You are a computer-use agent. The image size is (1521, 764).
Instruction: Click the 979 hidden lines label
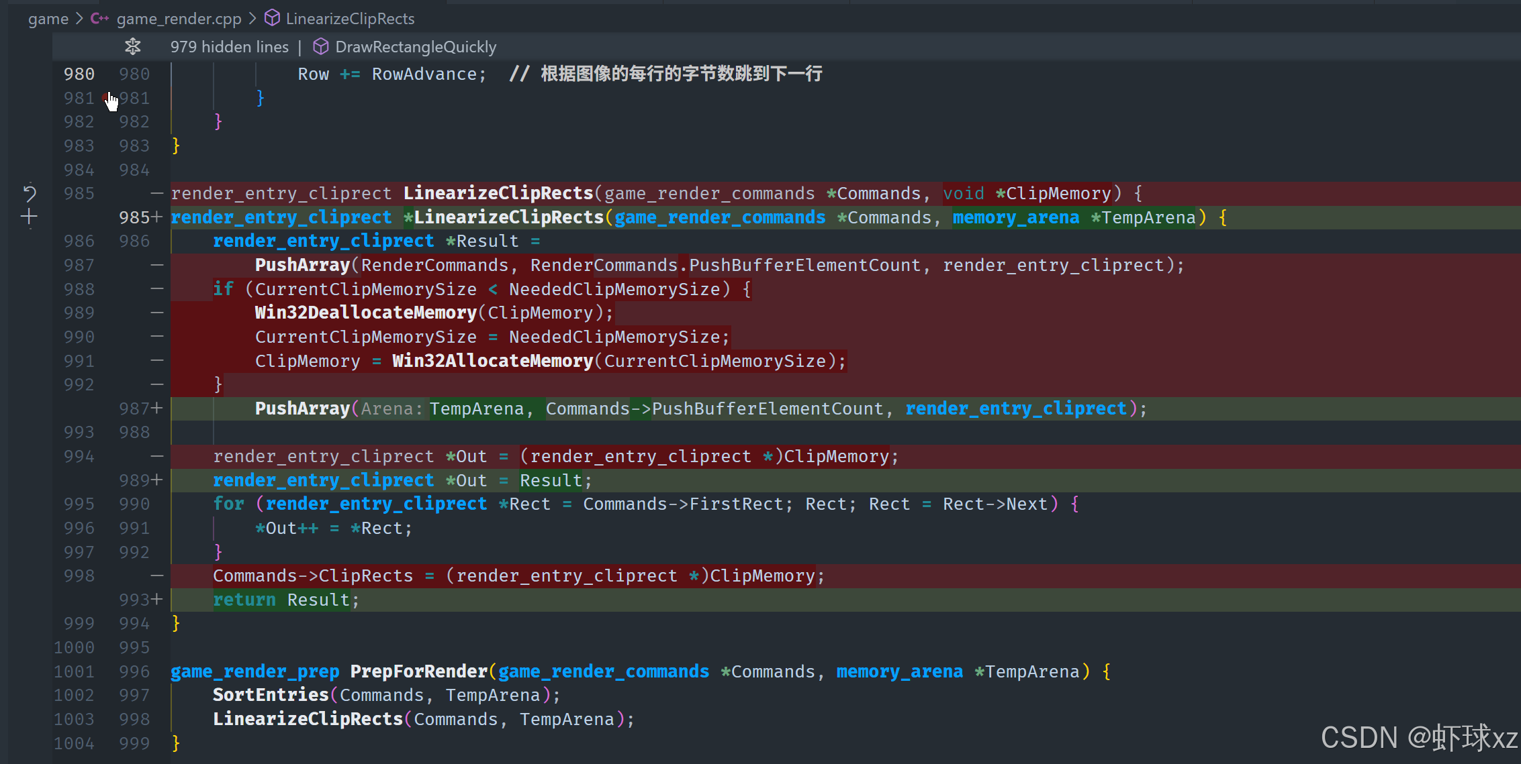click(x=229, y=47)
